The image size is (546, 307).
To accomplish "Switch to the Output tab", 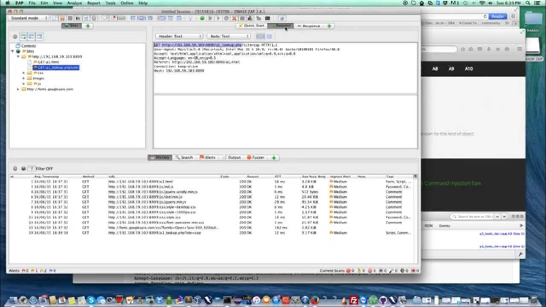I will pos(232,157).
